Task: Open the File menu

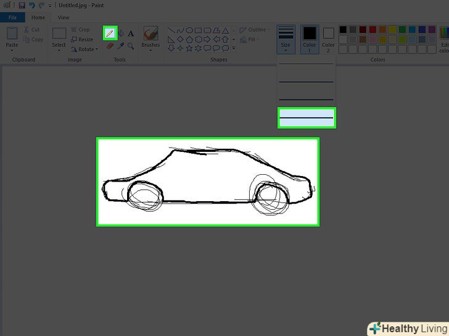Action: [12, 18]
